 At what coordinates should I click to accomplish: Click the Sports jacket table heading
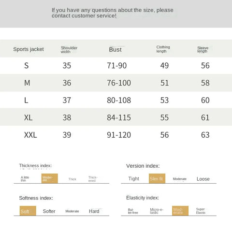coord(29,49)
